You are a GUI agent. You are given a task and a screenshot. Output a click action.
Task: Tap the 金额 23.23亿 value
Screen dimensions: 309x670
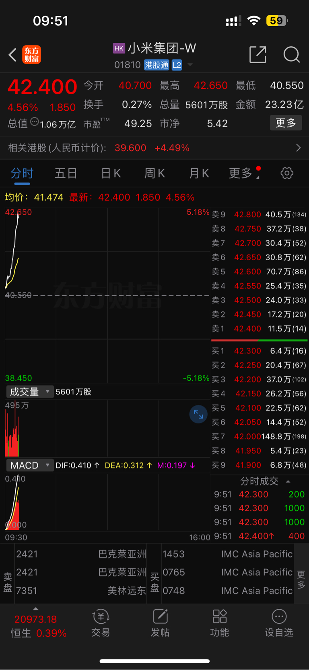coord(284,104)
